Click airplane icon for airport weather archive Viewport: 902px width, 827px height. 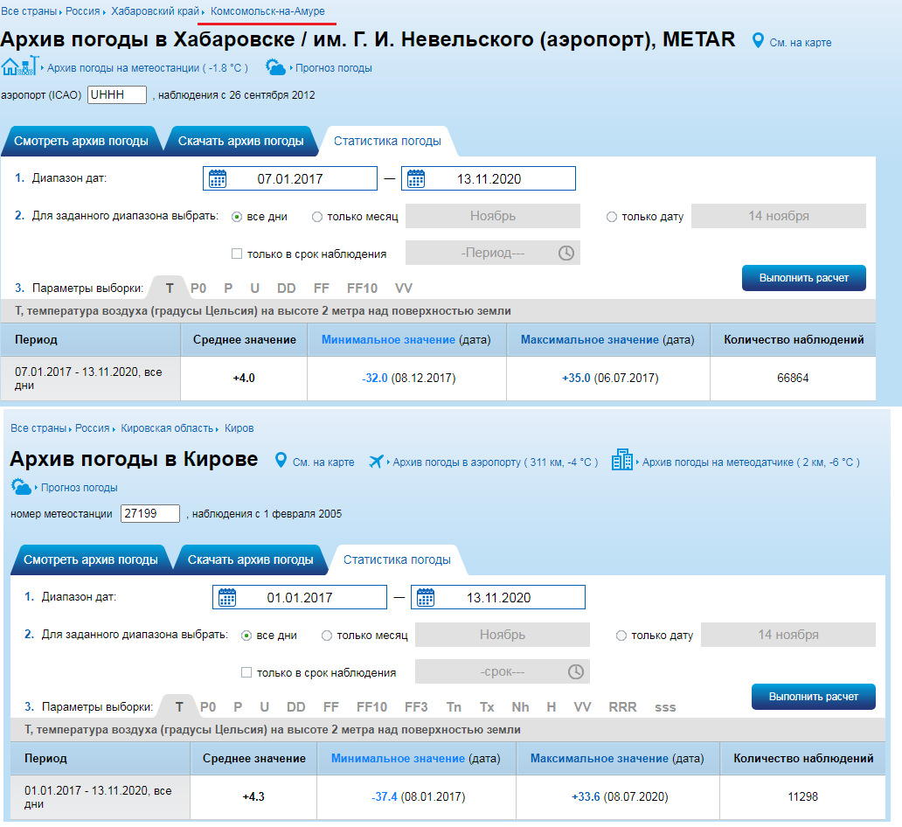point(376,462)
